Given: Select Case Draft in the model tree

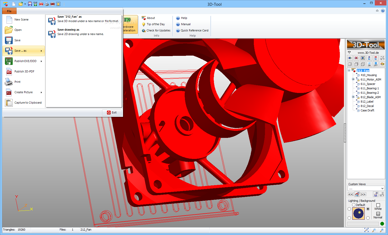Looking at the screenshot, I should [x=367, y=110].
